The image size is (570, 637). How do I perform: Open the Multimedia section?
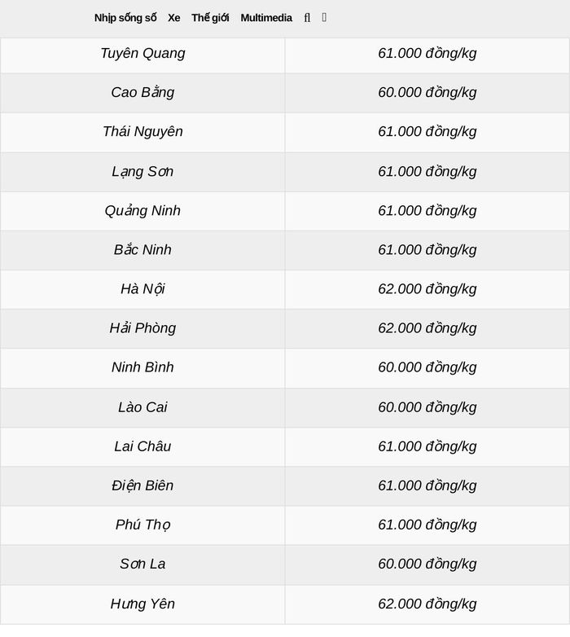click(266, 18)
